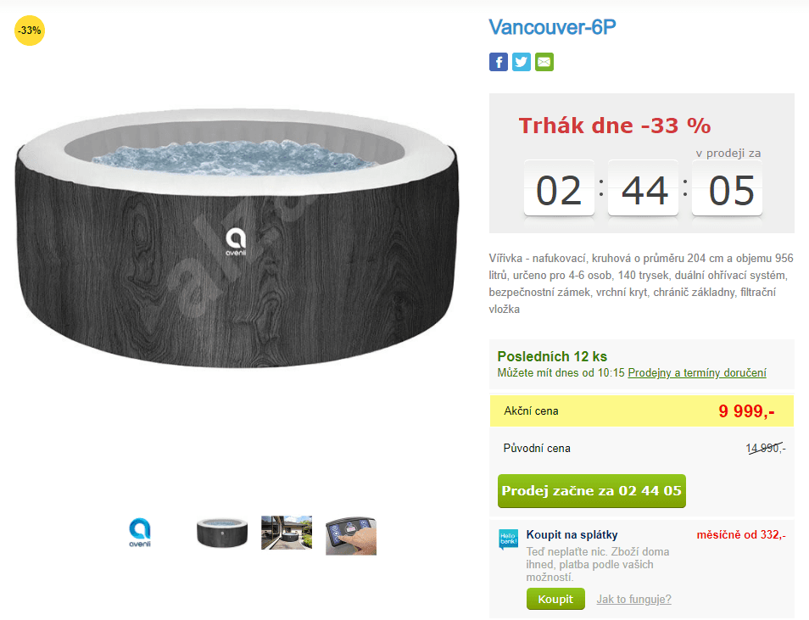Click the Koupit na splátky heading
The image size is (809, 620).
pyautogui.click(x=572, y=535)
